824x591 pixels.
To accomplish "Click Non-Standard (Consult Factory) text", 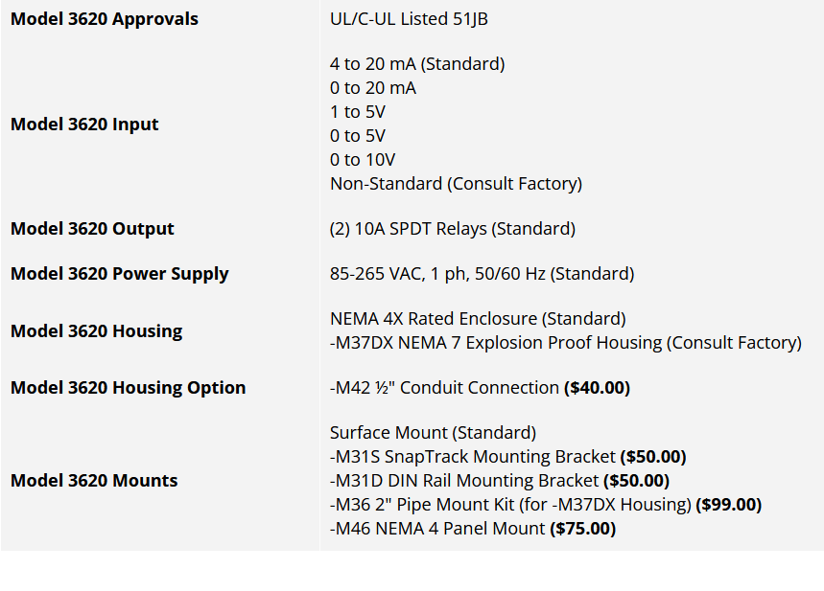I will click(x=456, y=183).
